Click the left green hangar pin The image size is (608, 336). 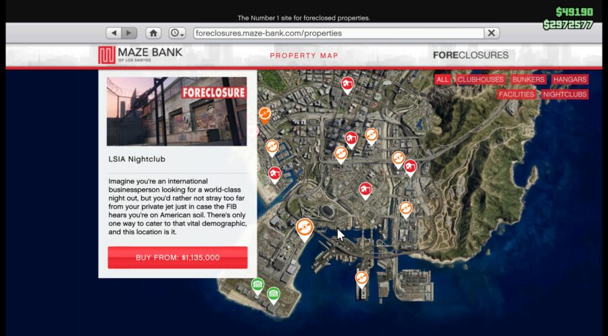tap(257, 285)
